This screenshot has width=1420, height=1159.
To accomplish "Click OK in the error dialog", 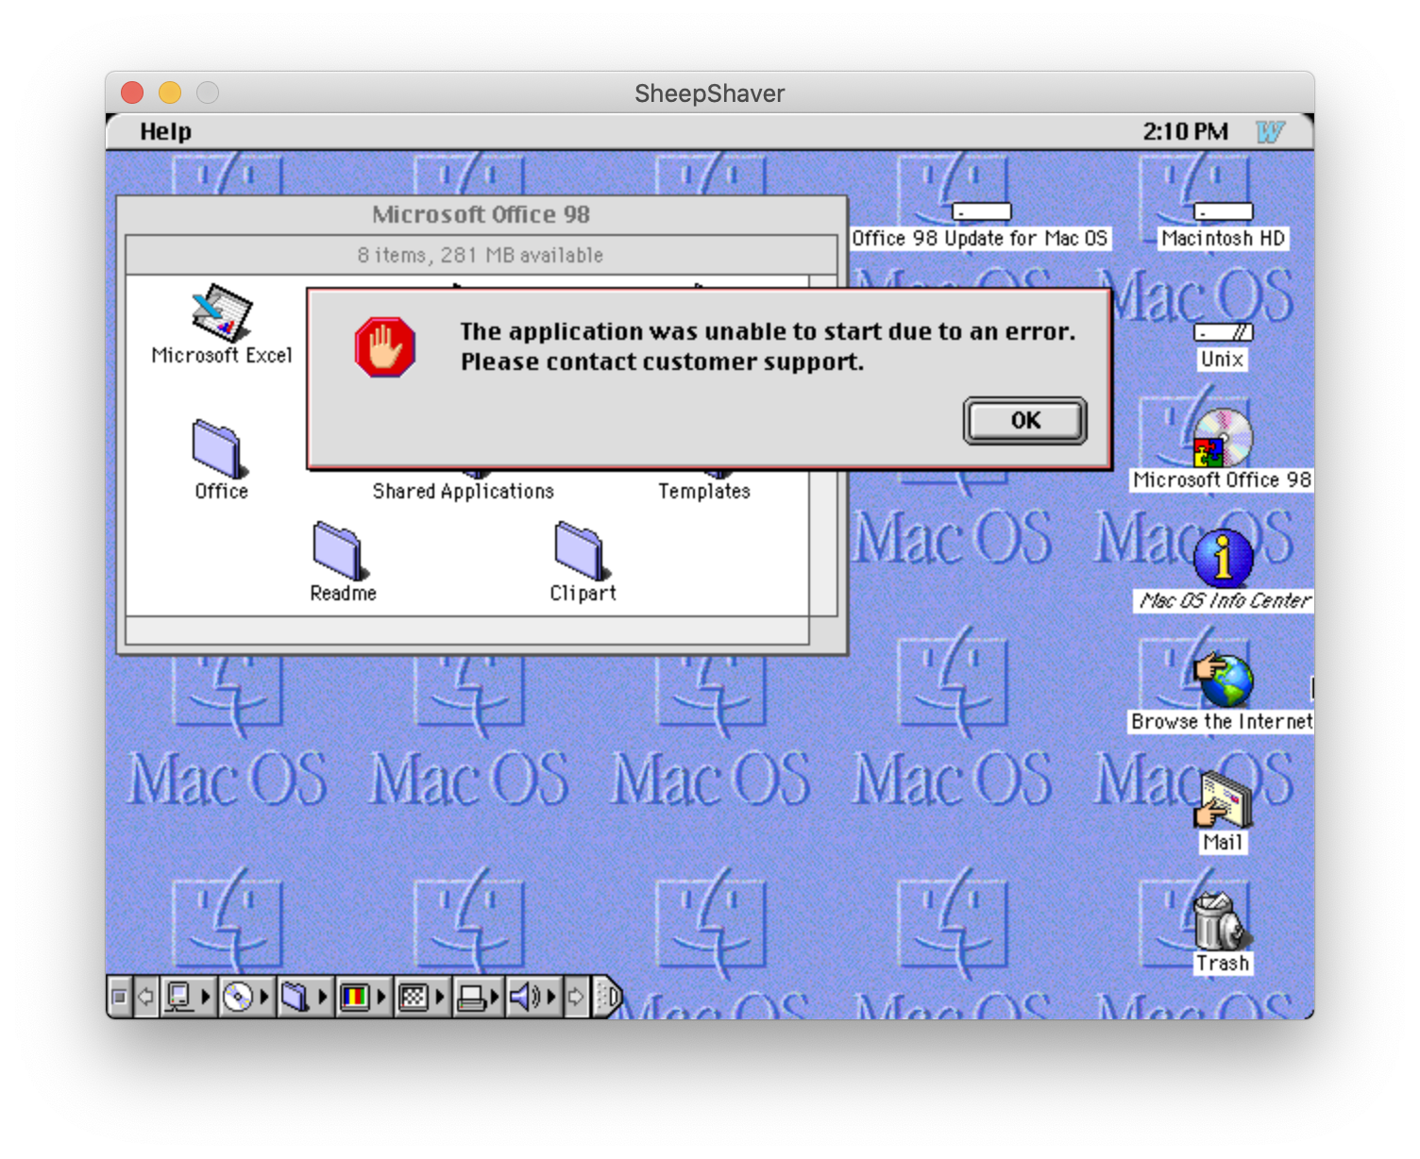I will coord(1025,421).
